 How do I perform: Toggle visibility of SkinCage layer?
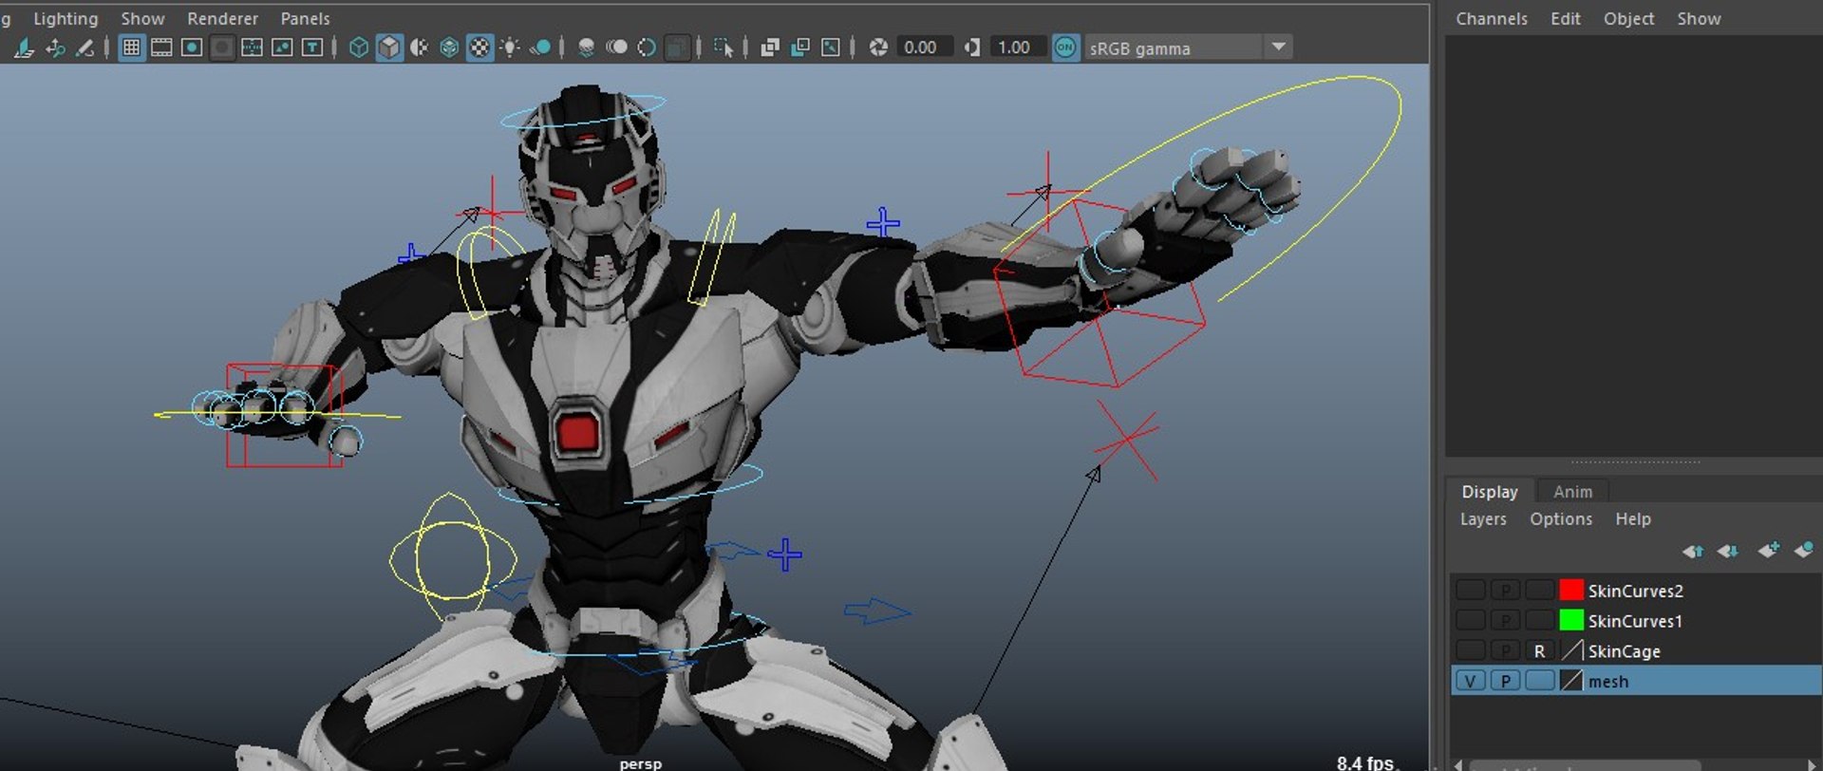1471,651
